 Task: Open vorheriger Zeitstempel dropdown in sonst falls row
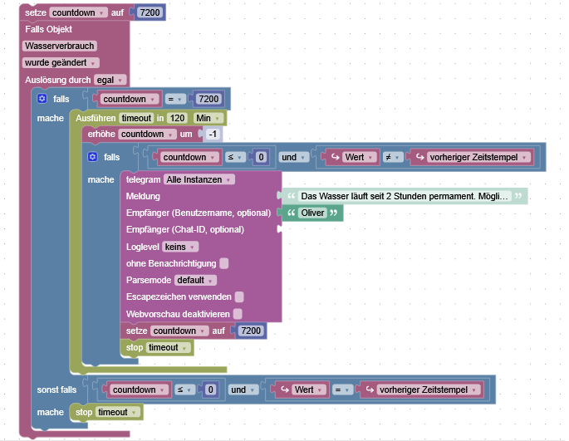tap(428, 390)
